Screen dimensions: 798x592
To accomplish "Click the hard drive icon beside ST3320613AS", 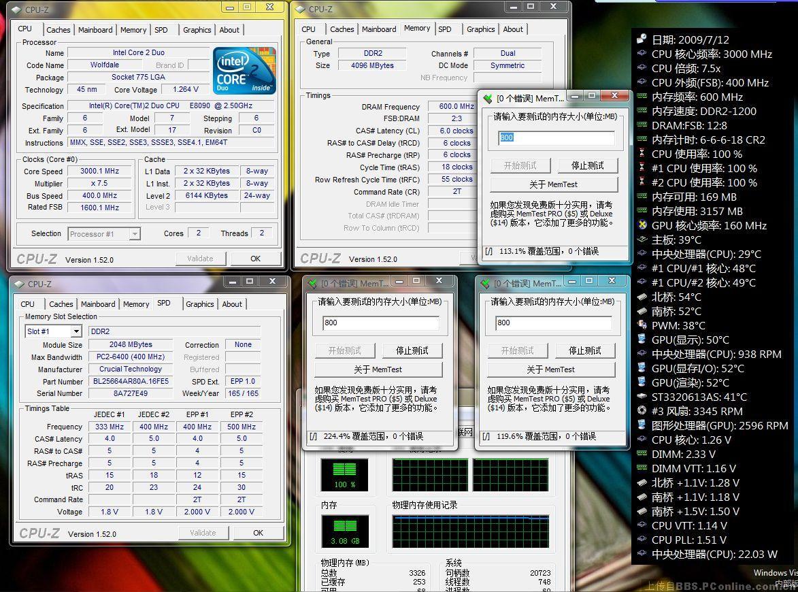I will (642, 397).
